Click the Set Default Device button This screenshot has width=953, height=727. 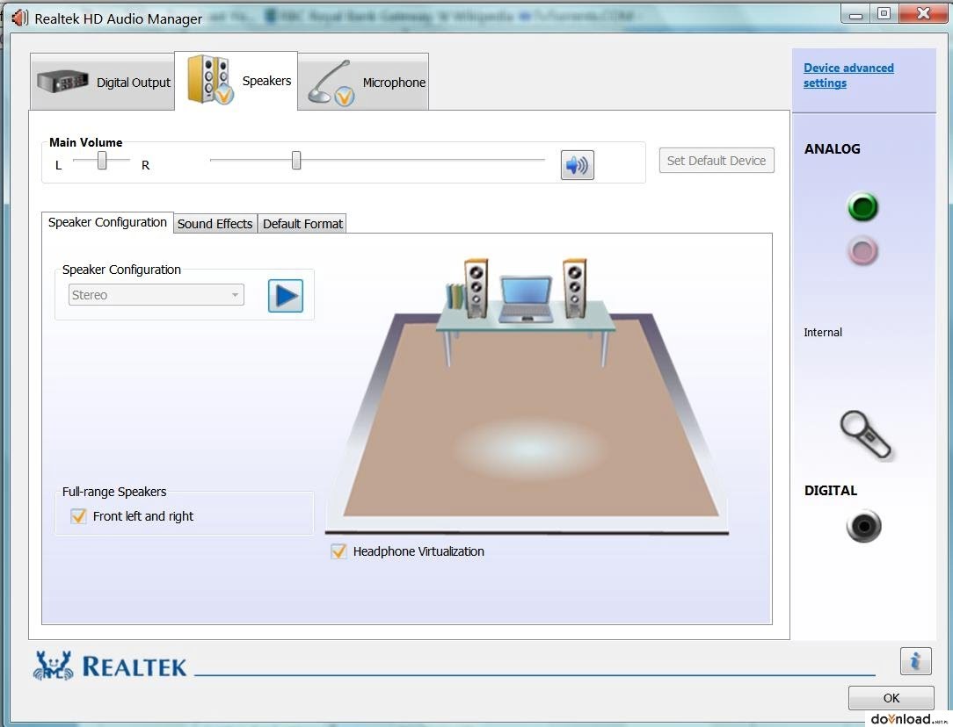pos(716,160)
